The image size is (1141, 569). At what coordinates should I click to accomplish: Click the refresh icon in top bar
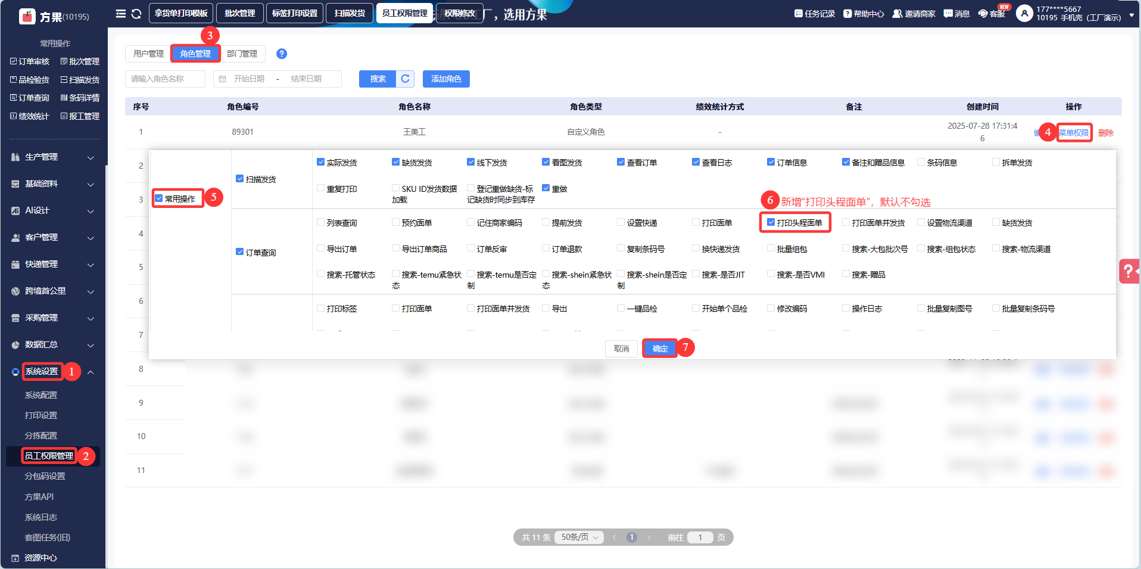click(x=136, y=13)
